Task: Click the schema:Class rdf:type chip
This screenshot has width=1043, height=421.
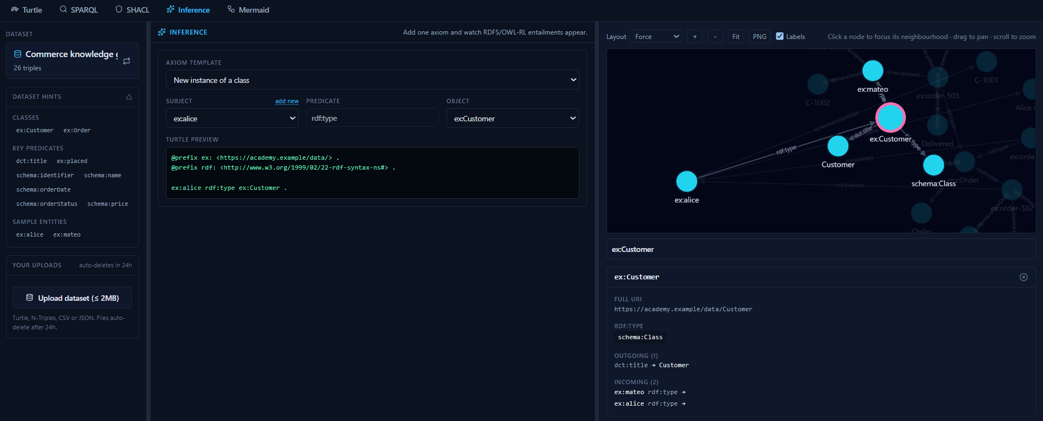Action: [640, 338]
